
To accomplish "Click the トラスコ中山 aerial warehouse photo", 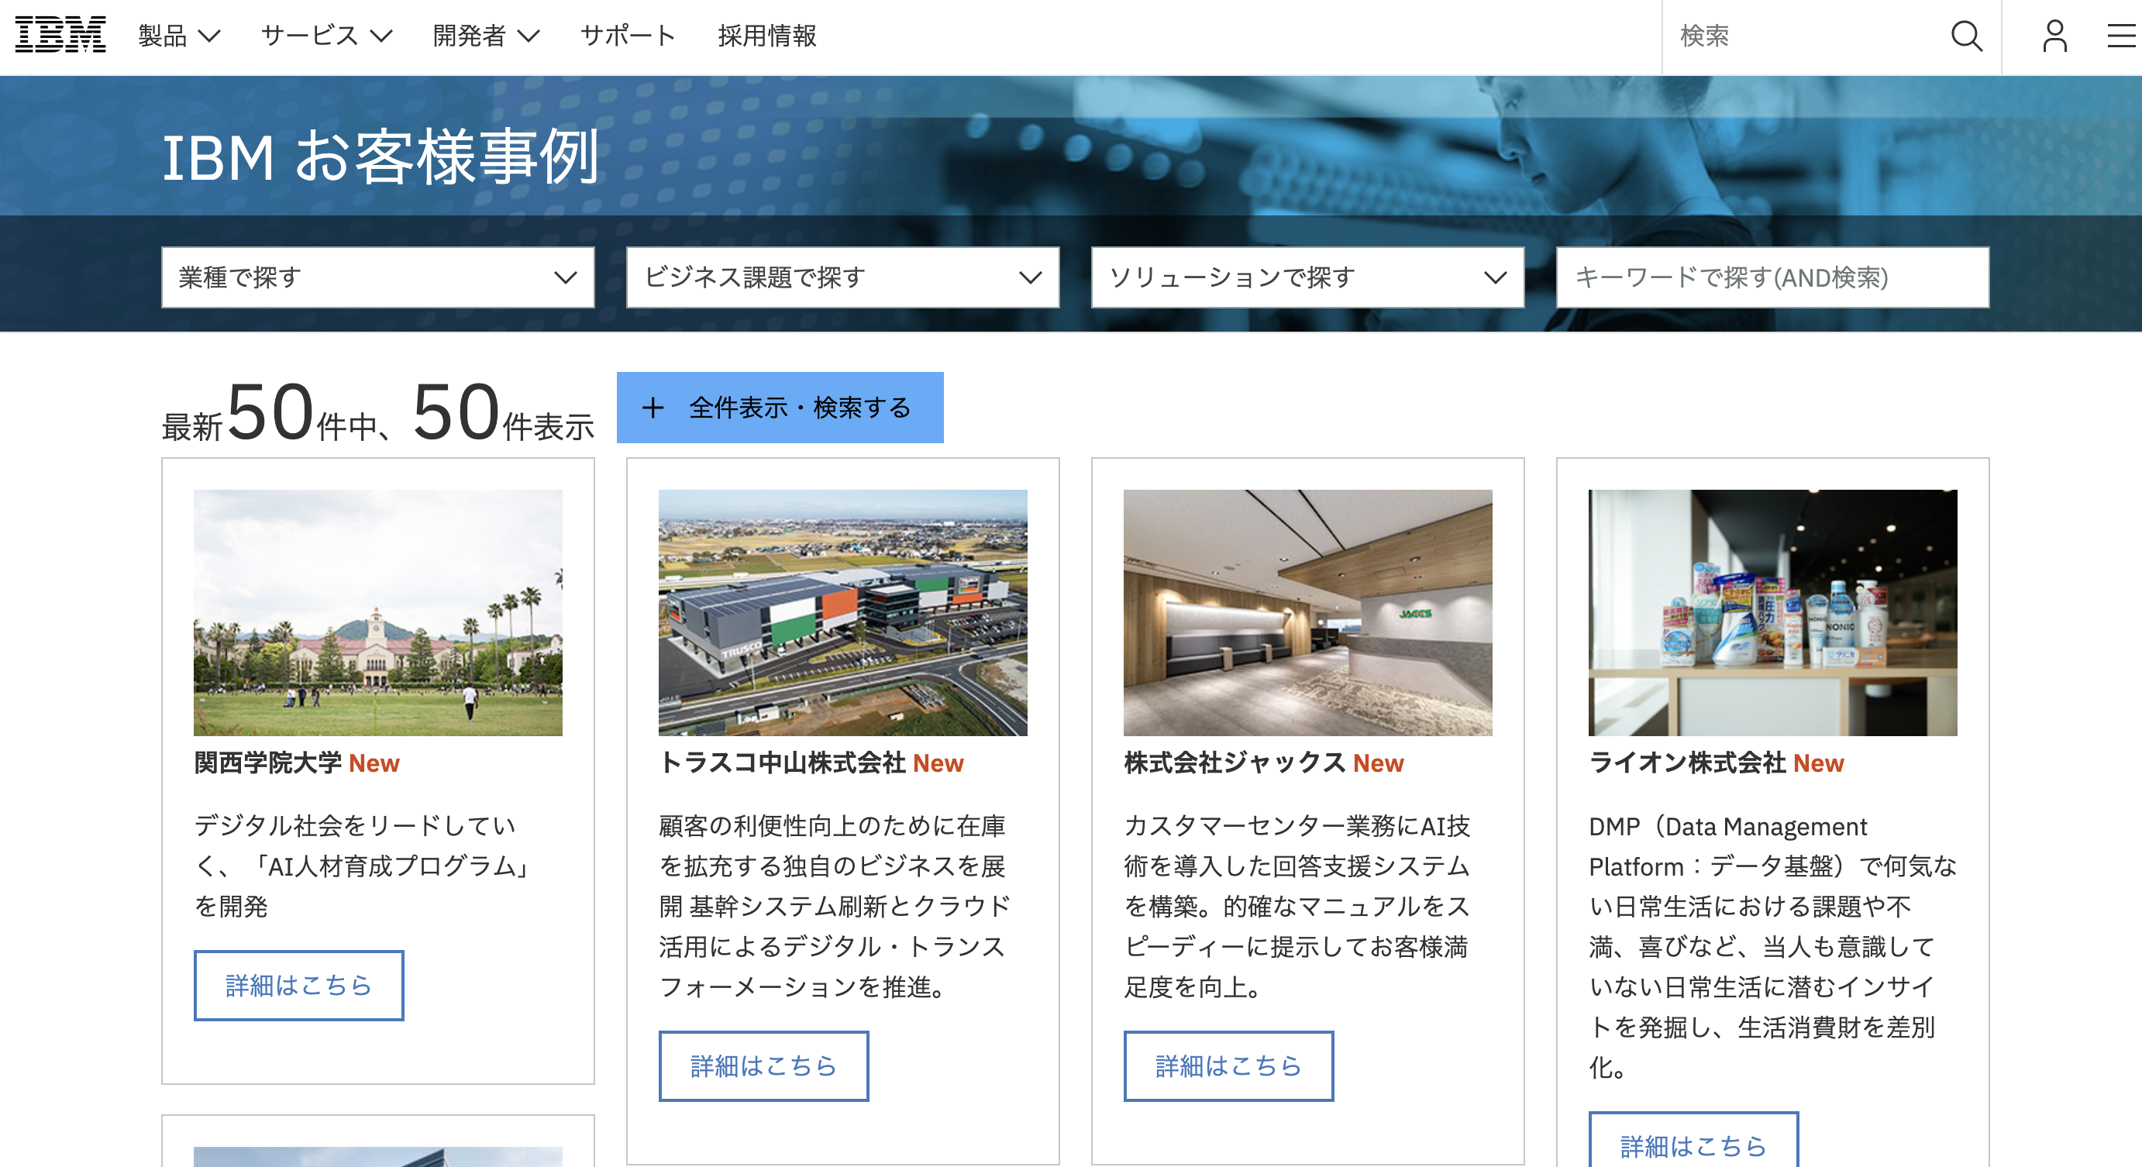I will (842, 613).
